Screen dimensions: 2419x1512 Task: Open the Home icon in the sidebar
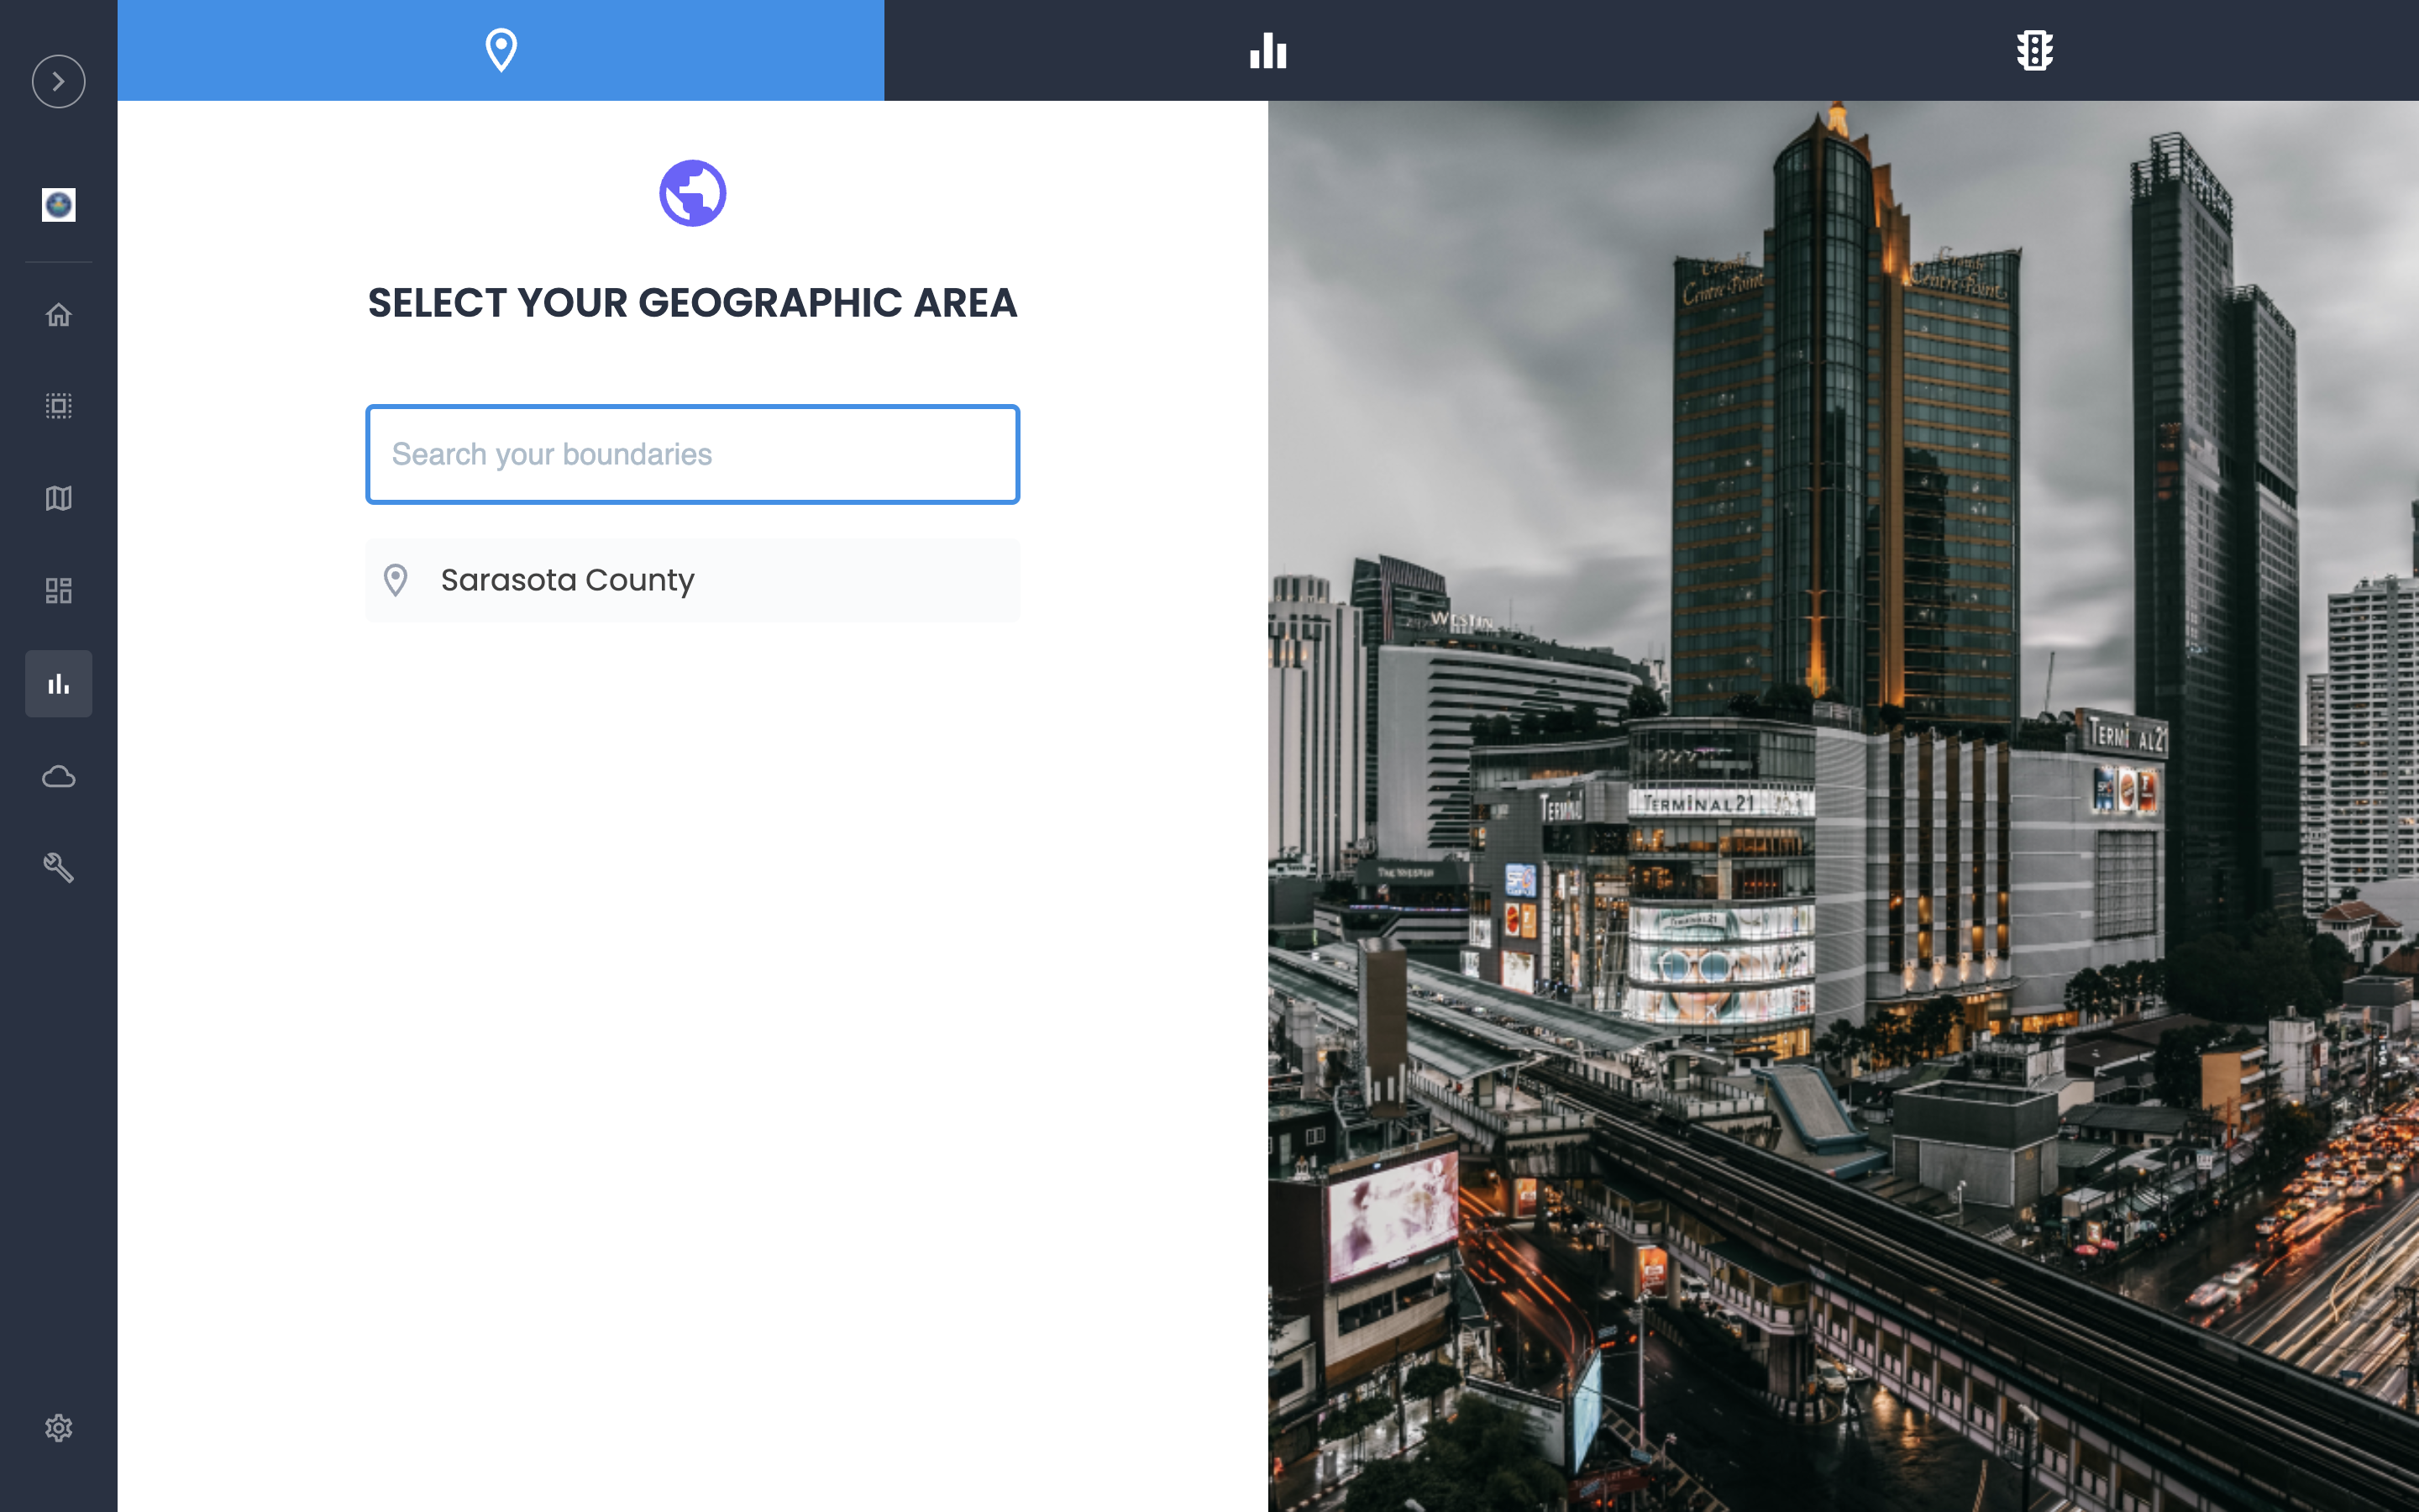tap(58, 315)
